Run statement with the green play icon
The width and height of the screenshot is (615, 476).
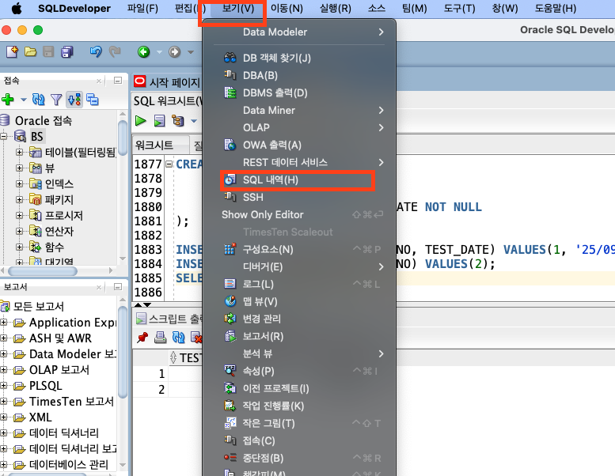pos(140,121)
